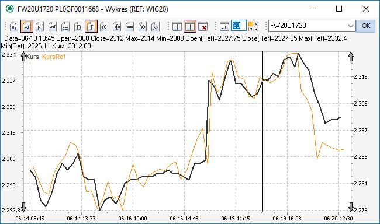The height and width of the screenshot is (224, 380).
Task: Click the double-left arrows scroll back icon
Action: pos(104,26)
